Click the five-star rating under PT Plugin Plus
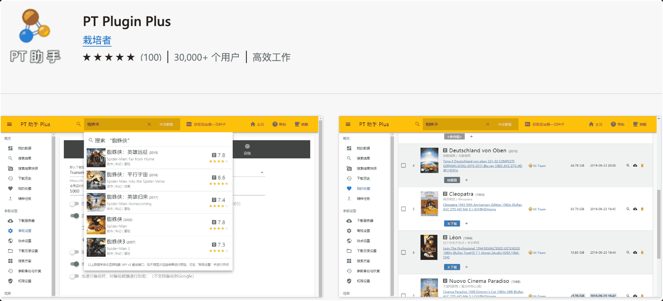This screenshot has height=301, width=663. [x=109, y=57]
